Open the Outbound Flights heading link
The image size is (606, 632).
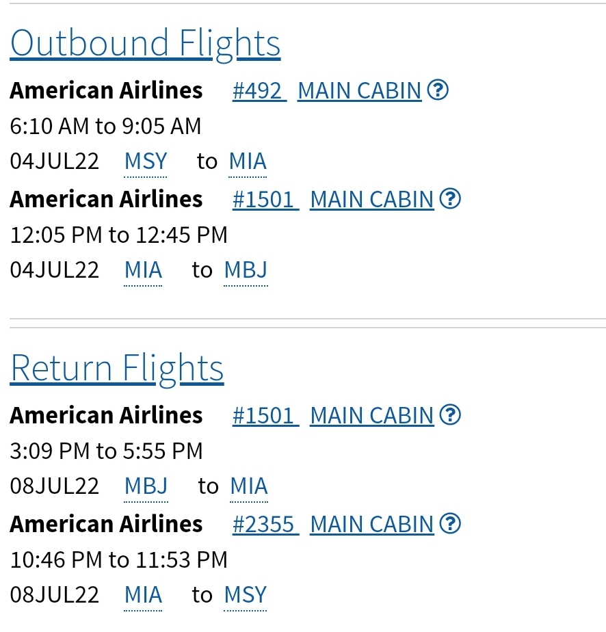[x=145, y=42]
